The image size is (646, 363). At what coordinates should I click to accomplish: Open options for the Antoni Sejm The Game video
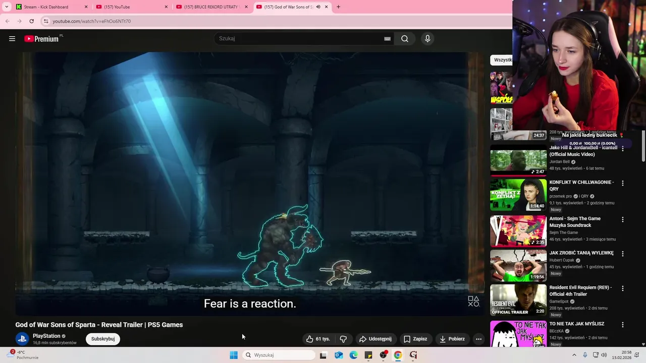click(x=622, y=220)
